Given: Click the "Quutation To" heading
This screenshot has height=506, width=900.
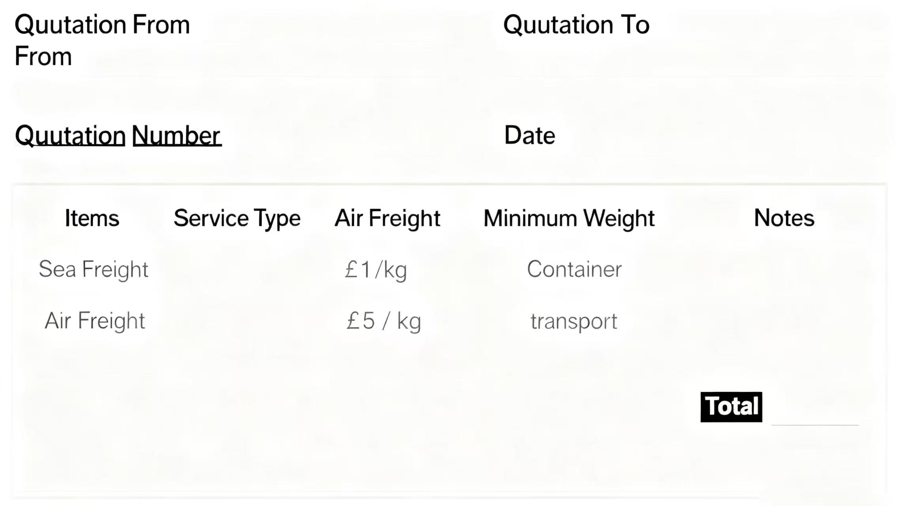Looking at the screenshot, I should coord(576,25).
